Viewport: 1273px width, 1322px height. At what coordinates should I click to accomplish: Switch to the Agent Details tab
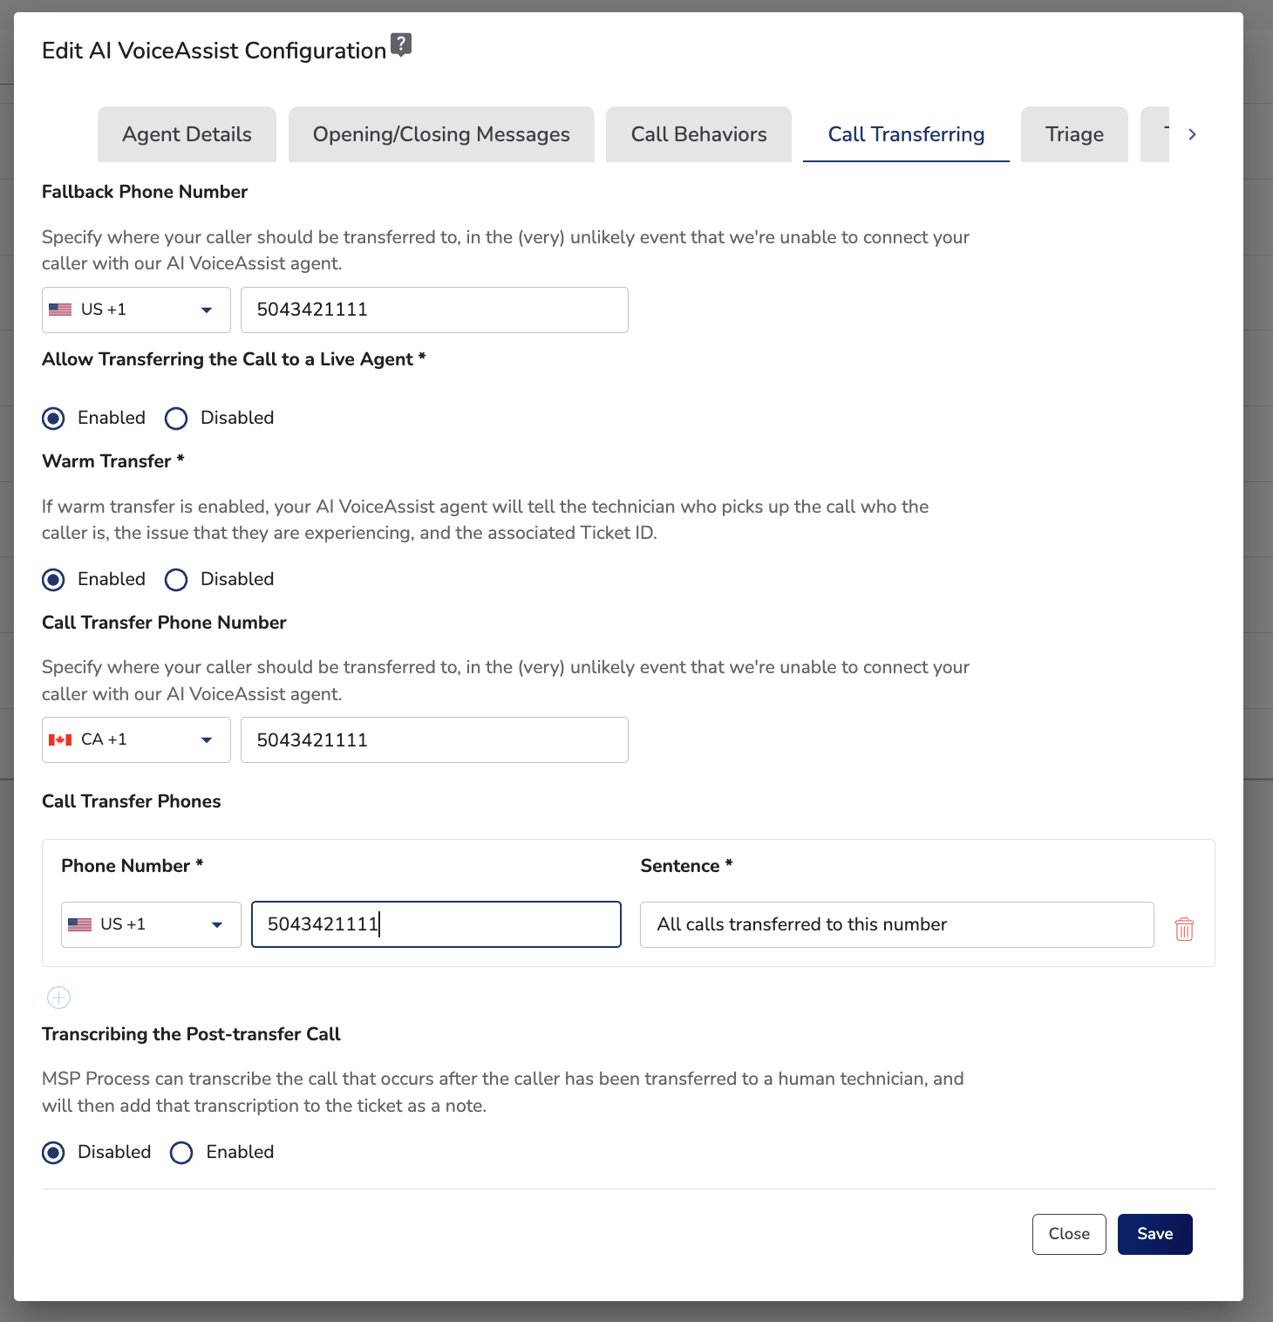pos(187,134)
